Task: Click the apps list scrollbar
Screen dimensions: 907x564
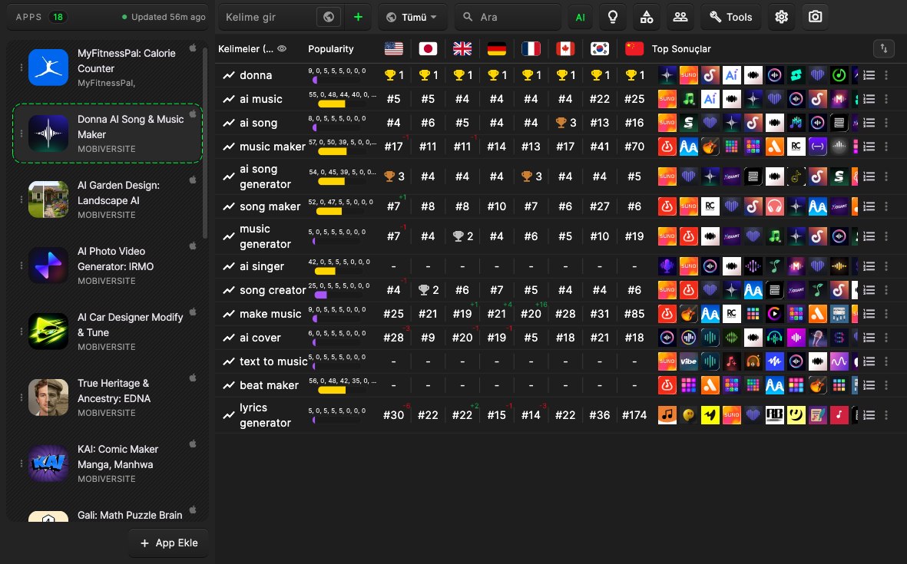Action: tap(205, 143)
